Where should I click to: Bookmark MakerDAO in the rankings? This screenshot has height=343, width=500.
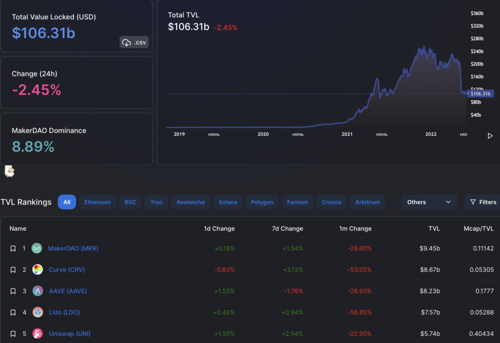point(14,248)
